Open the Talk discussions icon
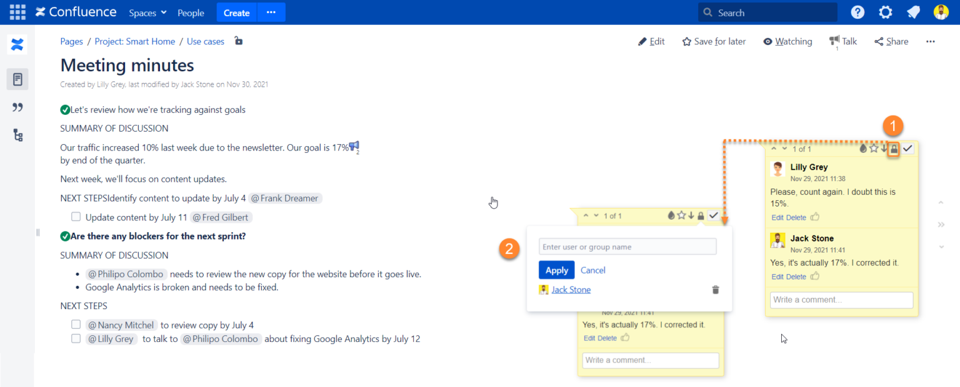The height and width of the screenshot is (387, 960). [x=842, y=41]
